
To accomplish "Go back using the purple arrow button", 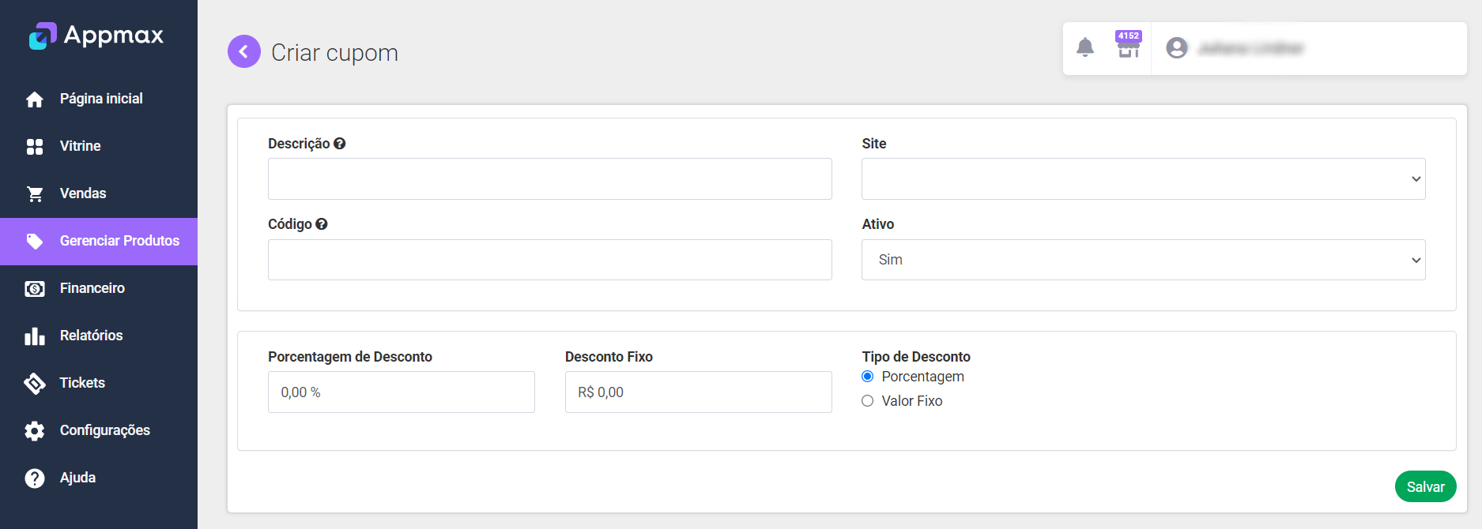I will pos(243,51).
